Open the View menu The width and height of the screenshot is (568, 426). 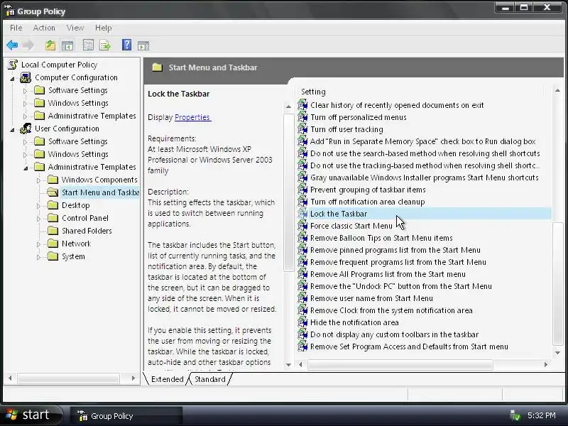pyautogui.click(x=75, y=28)
